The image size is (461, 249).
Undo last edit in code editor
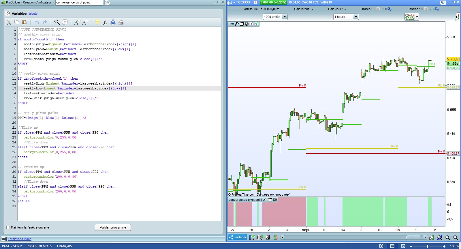[x=37, y=22]
